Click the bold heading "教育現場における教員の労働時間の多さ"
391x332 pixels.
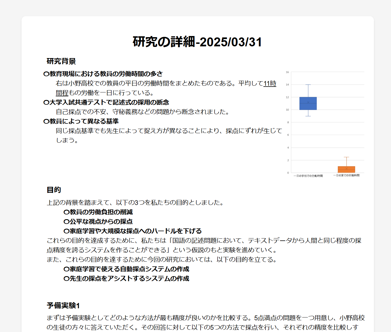(x=103, y=73)
